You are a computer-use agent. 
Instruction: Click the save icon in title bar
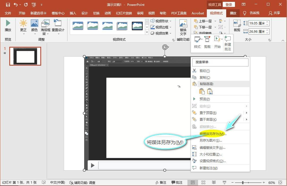click(x=8, y=5)
